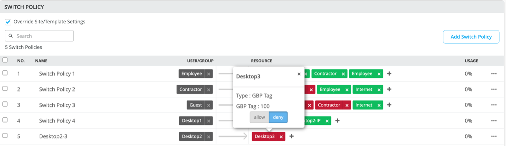
Task: Add resource to Switch Policy 4
Action: tap(338, 121)
